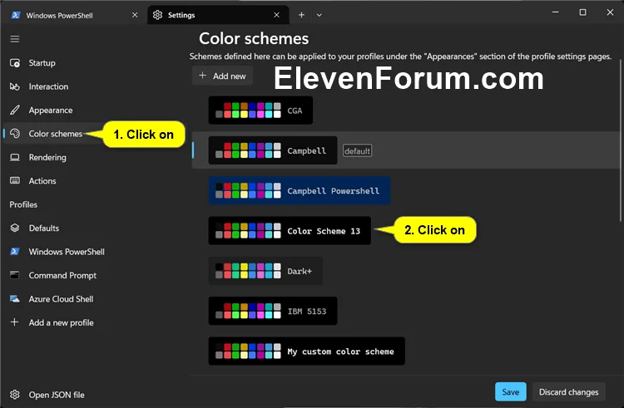Image resolution: width=624 pixels, height=408 pixels.
Task: Select the Campbell Powershell color scheme
Action: (299, 190)
